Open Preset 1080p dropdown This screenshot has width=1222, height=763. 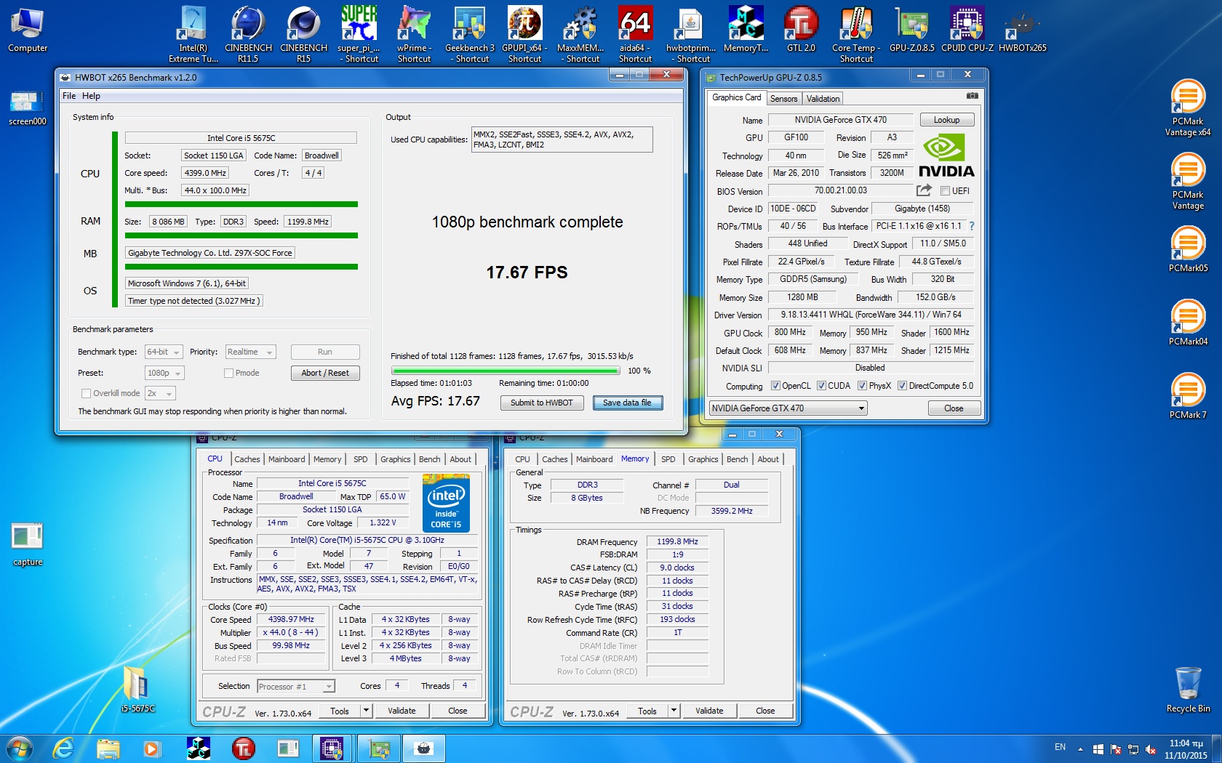click(164, 373)
